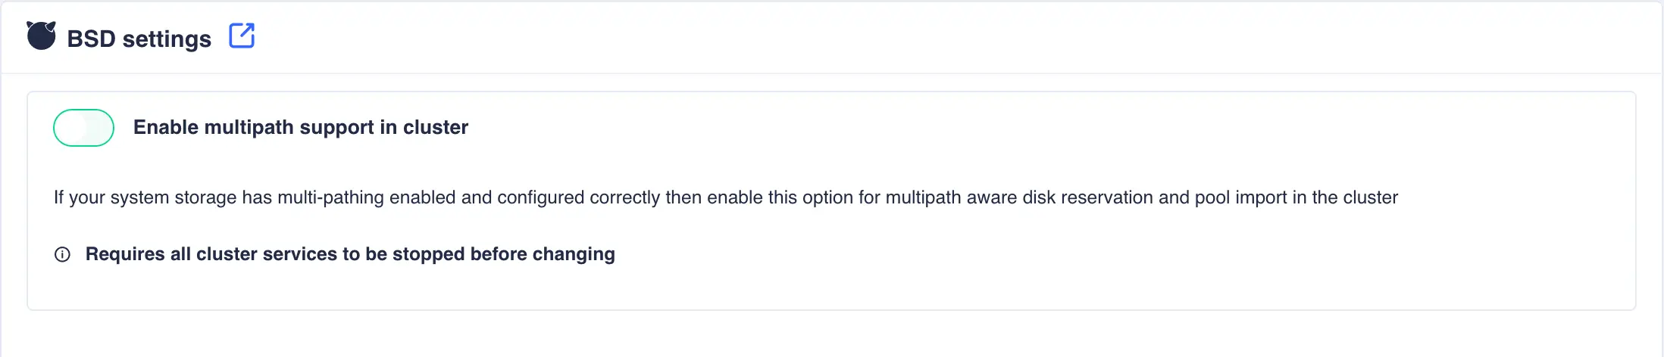Click the "BSD settings" heading
1664x357 pixels.
139,39
